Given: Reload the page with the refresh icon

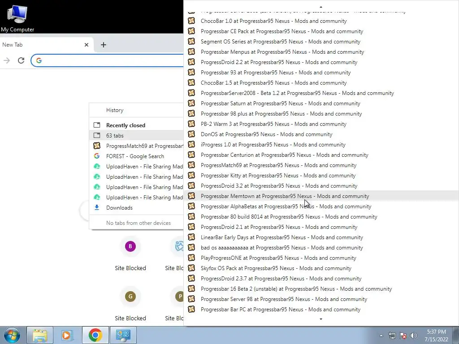Looking at the screenshot, I should pos(21,60).
